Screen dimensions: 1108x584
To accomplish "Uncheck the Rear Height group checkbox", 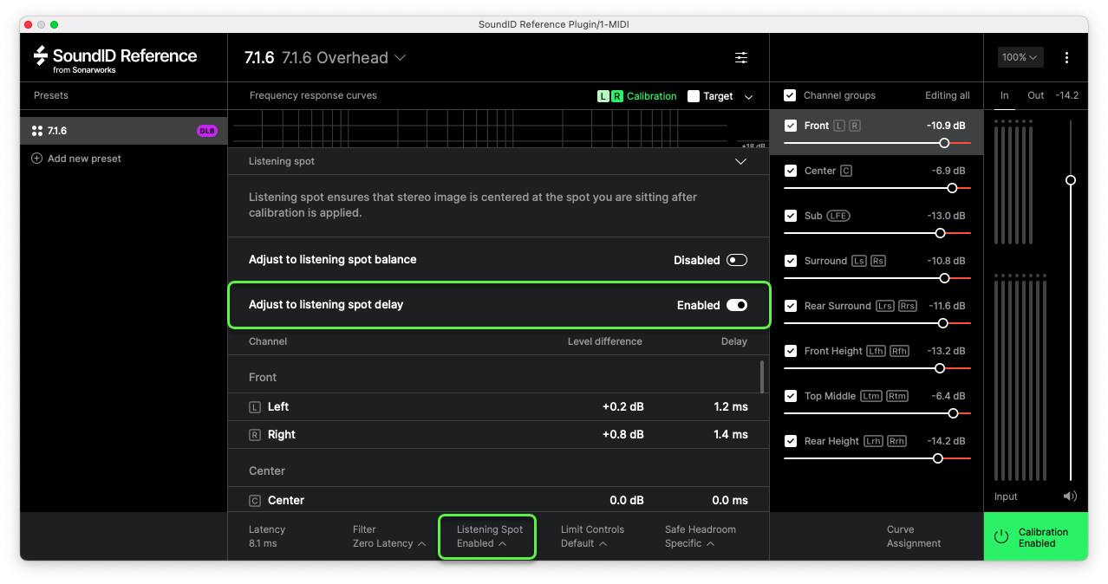I will coord(790,441).
